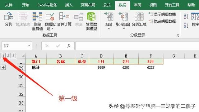Image resolution: width=199 pixels, height=112 pixels.
Task: Click the 合并计算 consolidate icon
Action: click(64, 16)
